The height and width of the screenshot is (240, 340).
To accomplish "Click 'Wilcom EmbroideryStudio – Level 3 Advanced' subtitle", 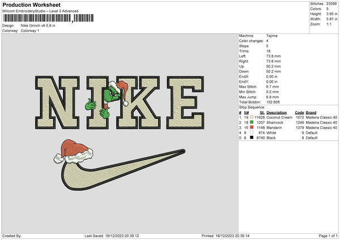I will pyautogui.click(x=40, y=11).
